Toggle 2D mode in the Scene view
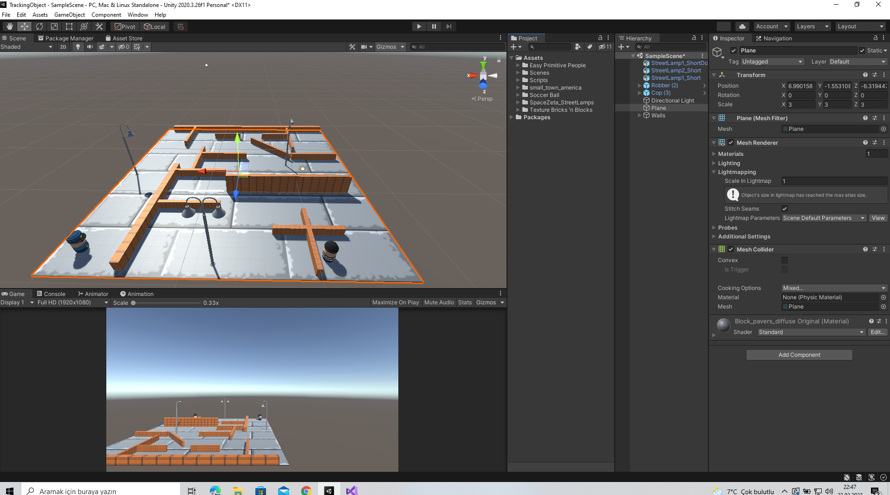 pos(63,46)
